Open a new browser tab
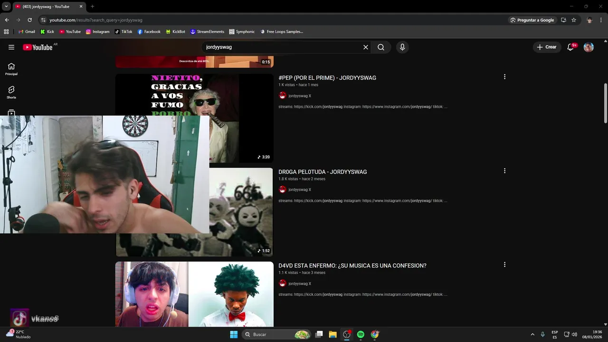The width and height of the screenshot is (608, 342). (x=92, y=6)
